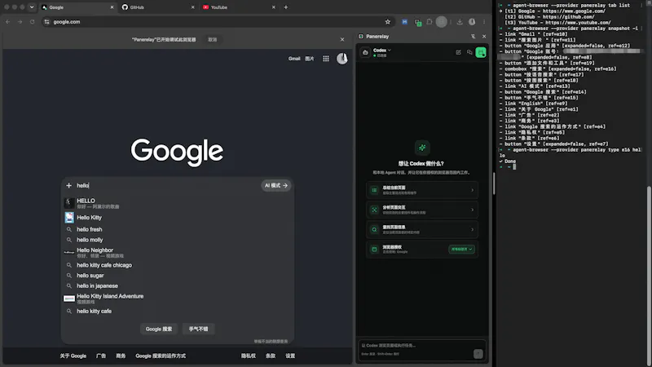The width and height of the screenshot is (652, 367).
Task: Click the Google Search button
Action: pos(159,329)
